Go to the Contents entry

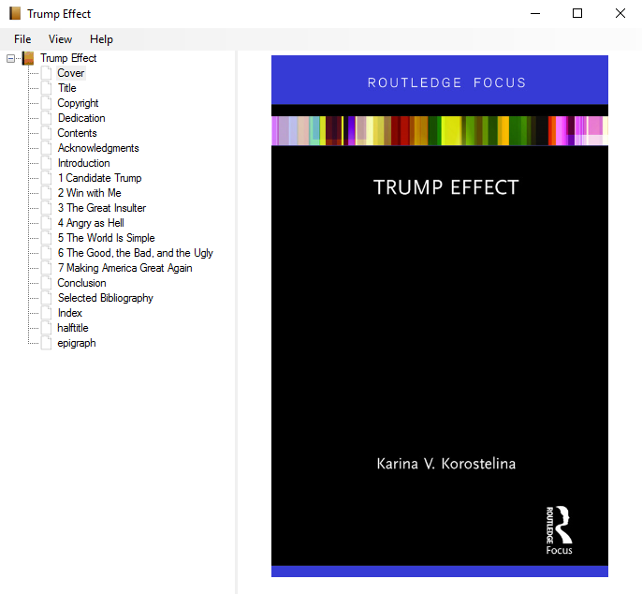[77, 133]
